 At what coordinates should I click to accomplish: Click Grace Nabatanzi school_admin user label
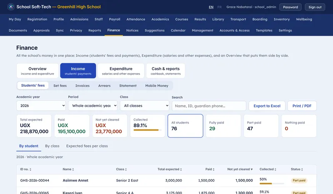click(251, 7)
